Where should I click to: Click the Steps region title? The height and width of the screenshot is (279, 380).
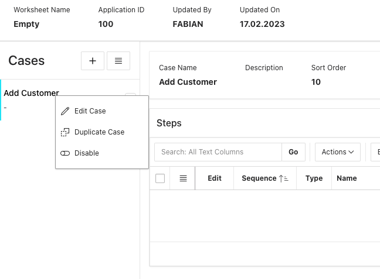click(x=169, y=123)
